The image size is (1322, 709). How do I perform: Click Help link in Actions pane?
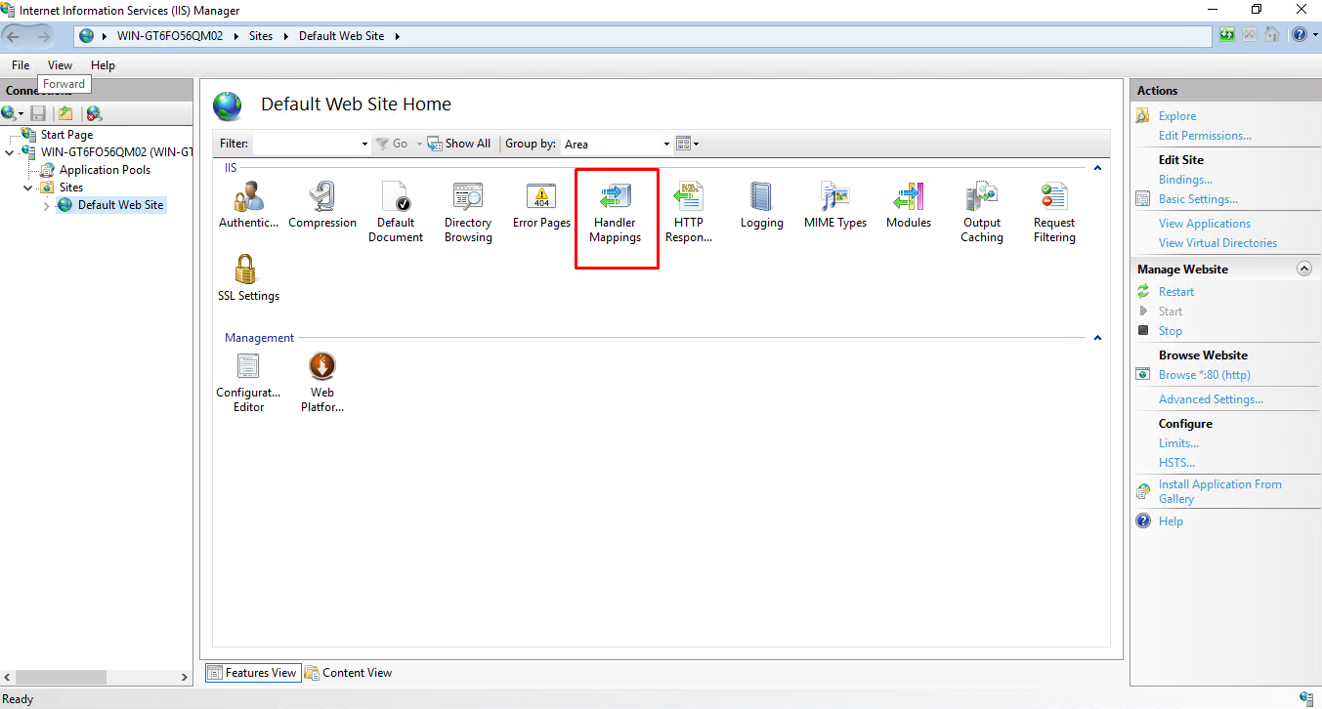(x=1171, y=521)
